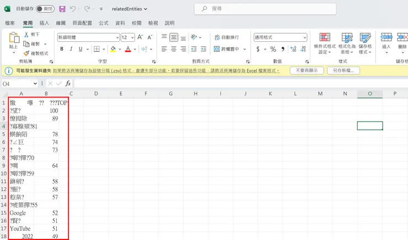Click the currency dollar sign icon
This screenshot has height=240, width=408.
tap(258, 49)
